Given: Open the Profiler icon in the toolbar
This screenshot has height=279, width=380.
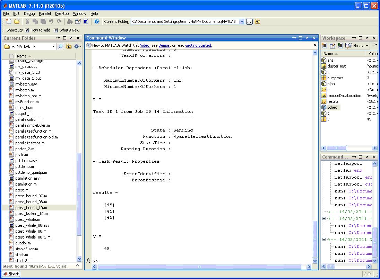Looking at the screenshot, I should tap(86, 21).
